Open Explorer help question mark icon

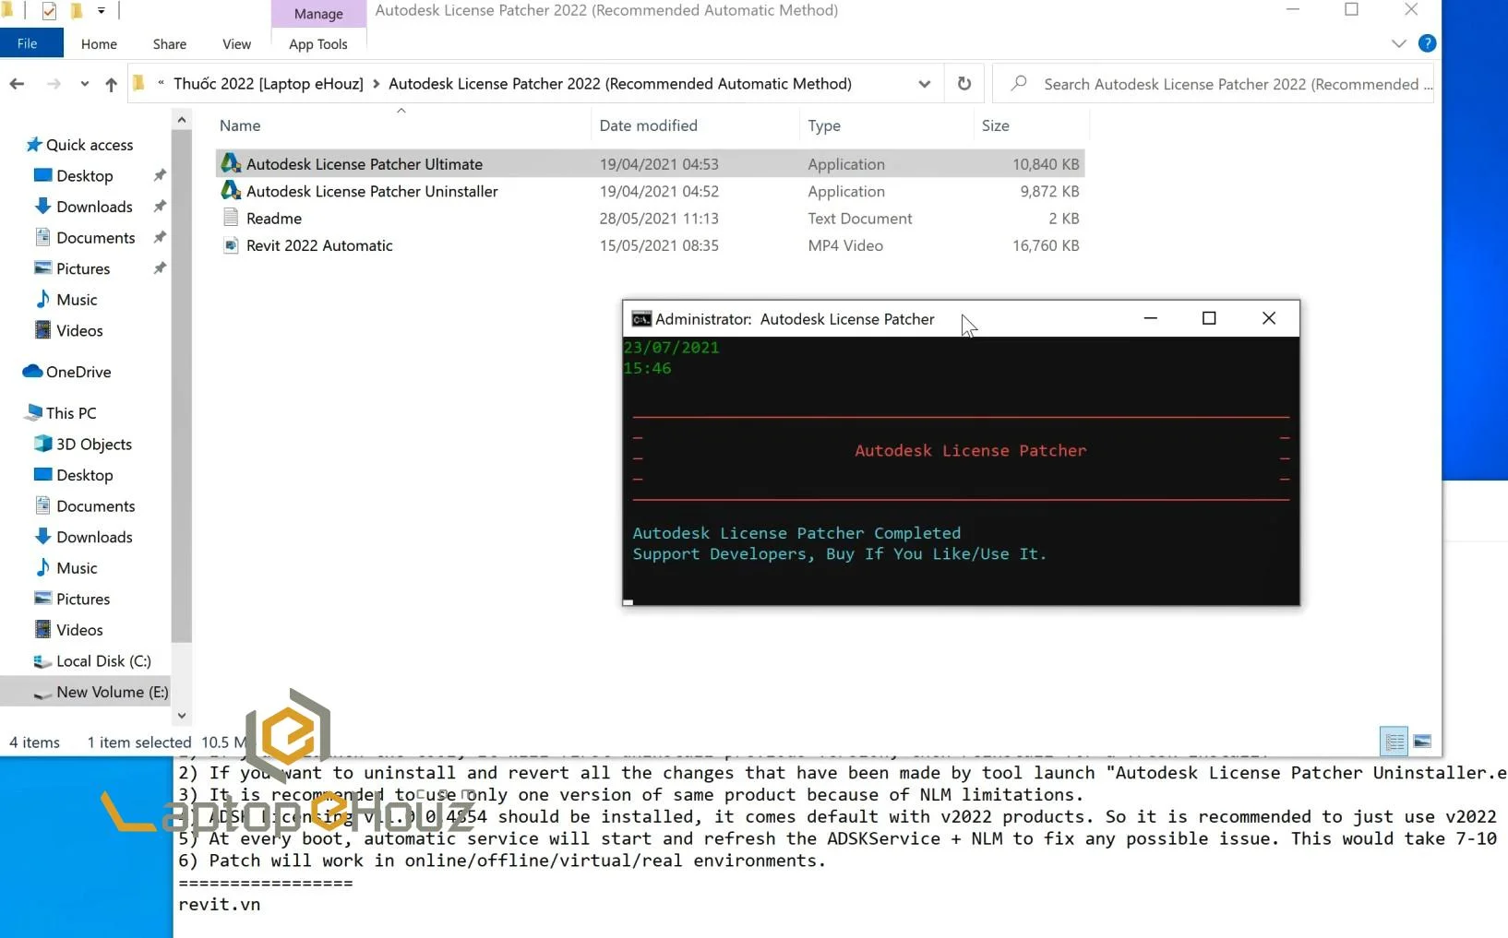click(1427, 43)
